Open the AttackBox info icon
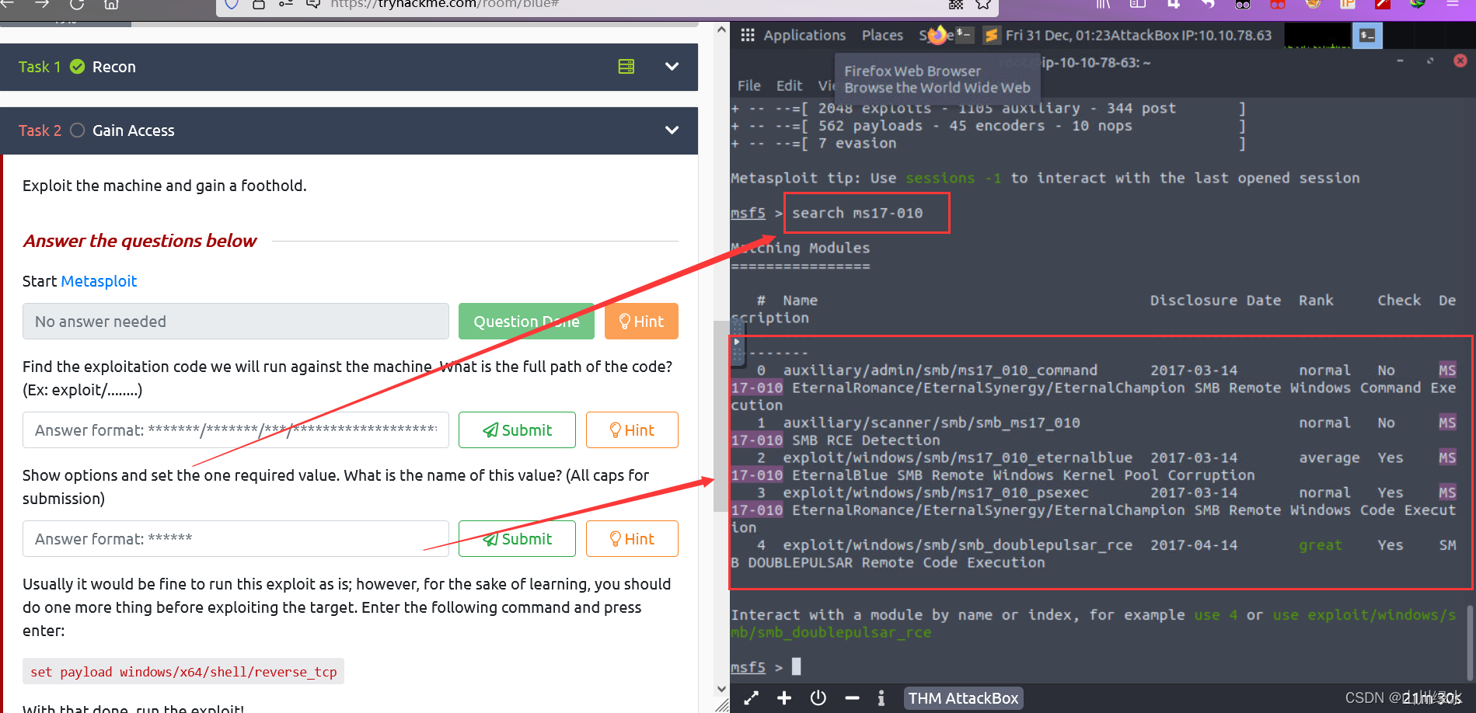Screen dimensions: 1476x713 [x=881, y=698]
